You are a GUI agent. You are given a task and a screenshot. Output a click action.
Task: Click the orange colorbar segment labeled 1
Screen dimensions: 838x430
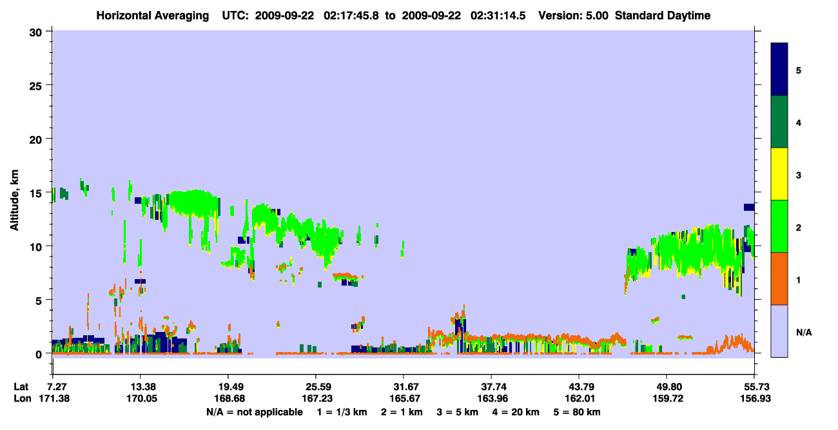pyautogui.click(x=779, y=279)
